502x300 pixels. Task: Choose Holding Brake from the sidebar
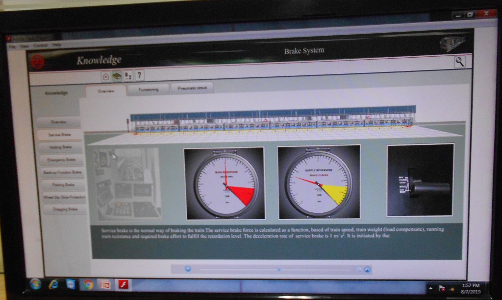[61, 146]
